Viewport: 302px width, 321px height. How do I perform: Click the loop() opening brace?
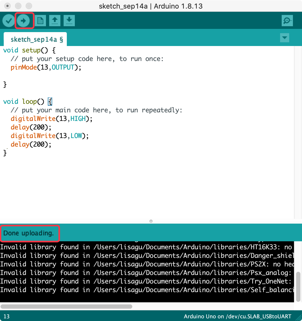(50, 102)
